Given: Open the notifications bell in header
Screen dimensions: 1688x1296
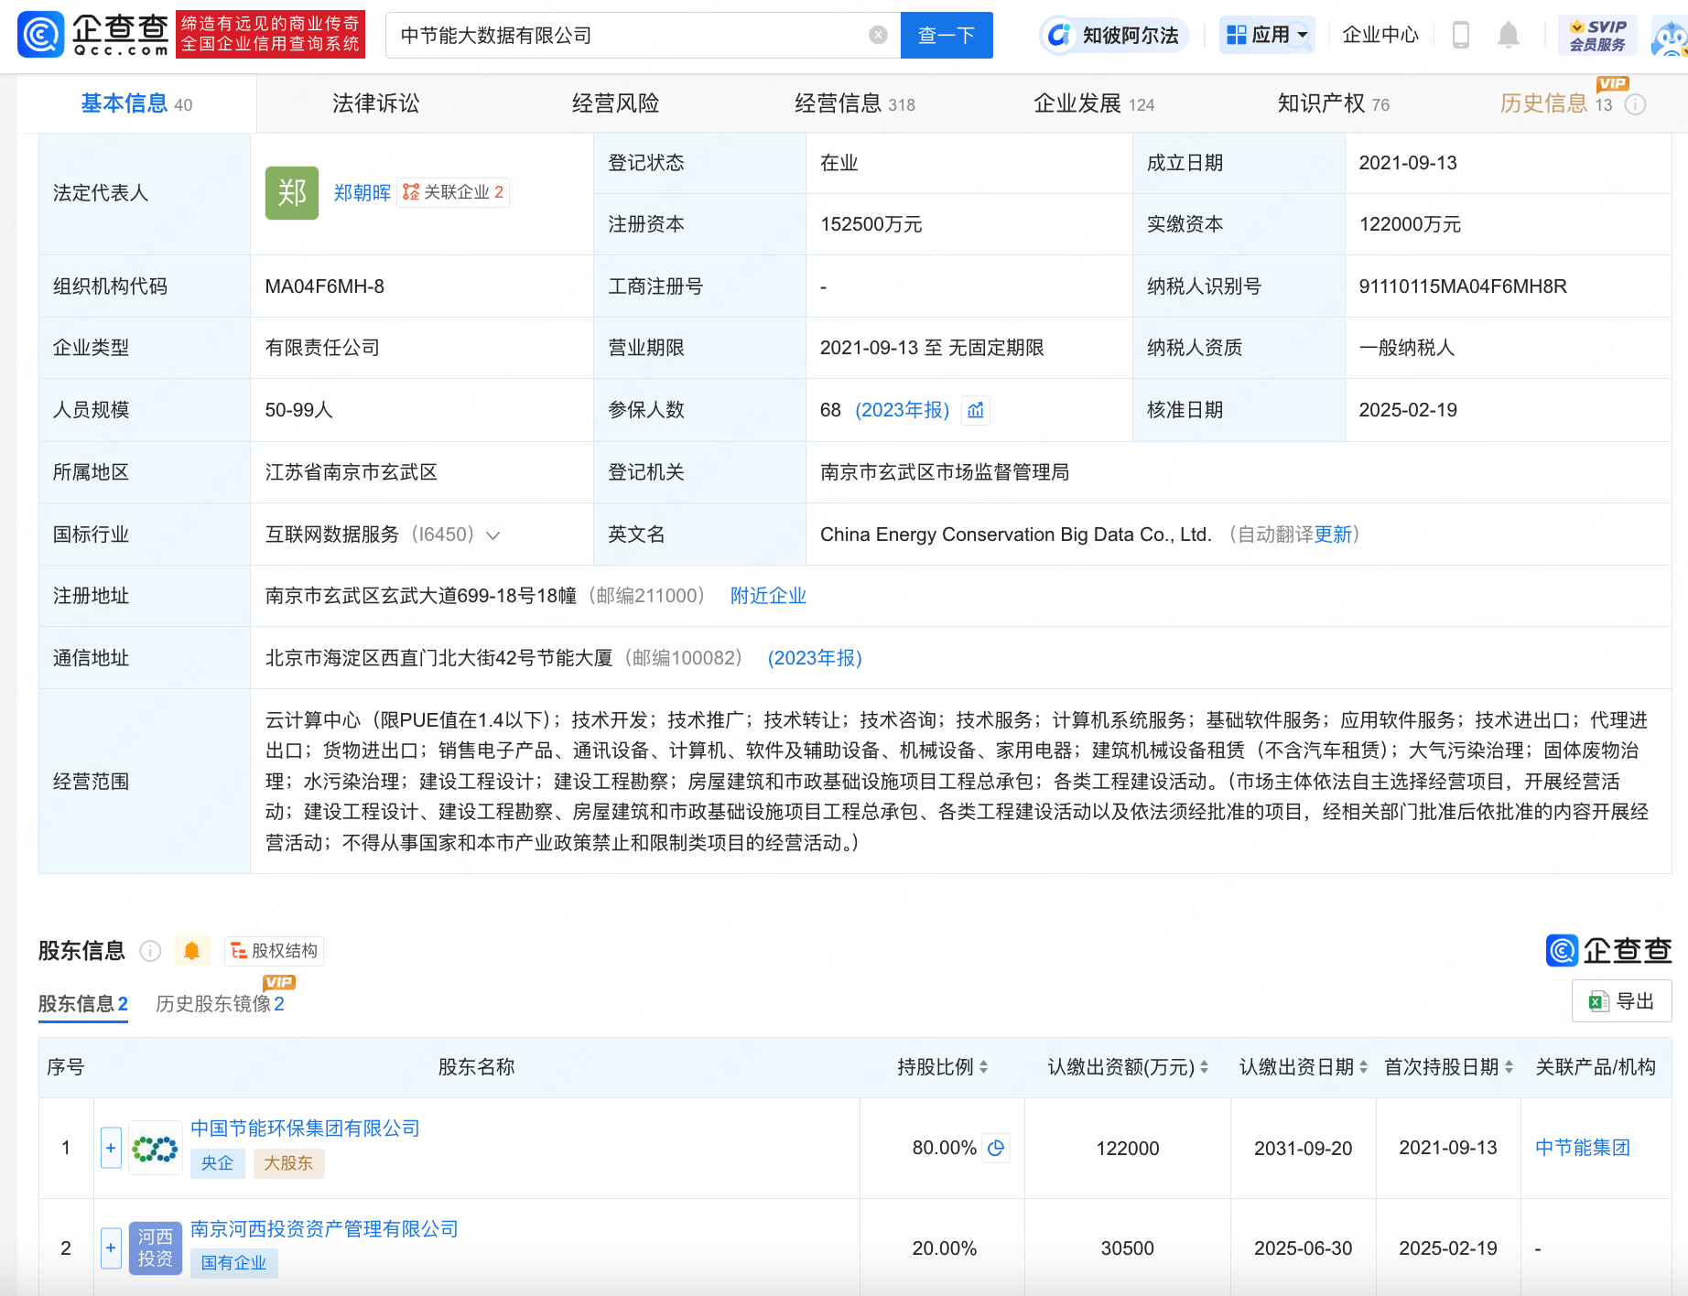Looking at the screenshot, I should [1508, 35].
